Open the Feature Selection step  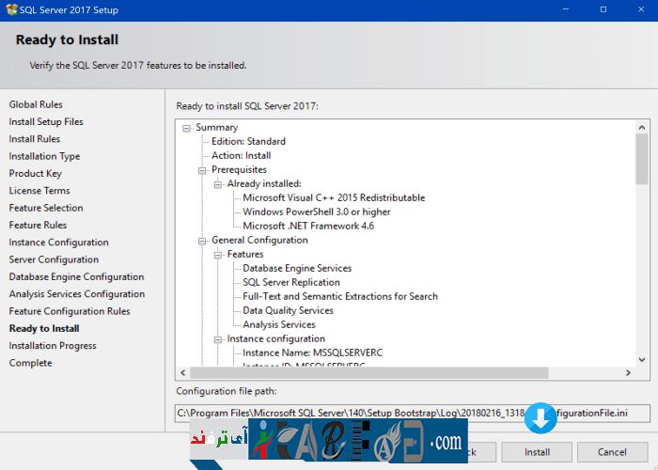click(46, 208)
